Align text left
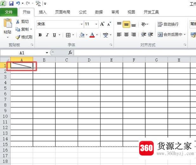The width and height of the screenshot is (196, 165). tap(119, 34)
